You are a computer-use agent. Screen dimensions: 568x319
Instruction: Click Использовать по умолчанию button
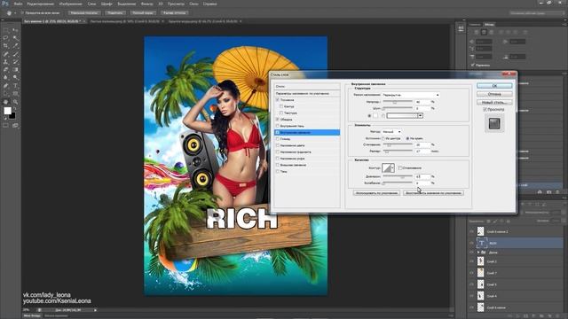(376, 193)
